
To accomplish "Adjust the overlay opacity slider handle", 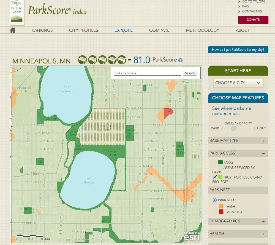I will click(234, 128).
